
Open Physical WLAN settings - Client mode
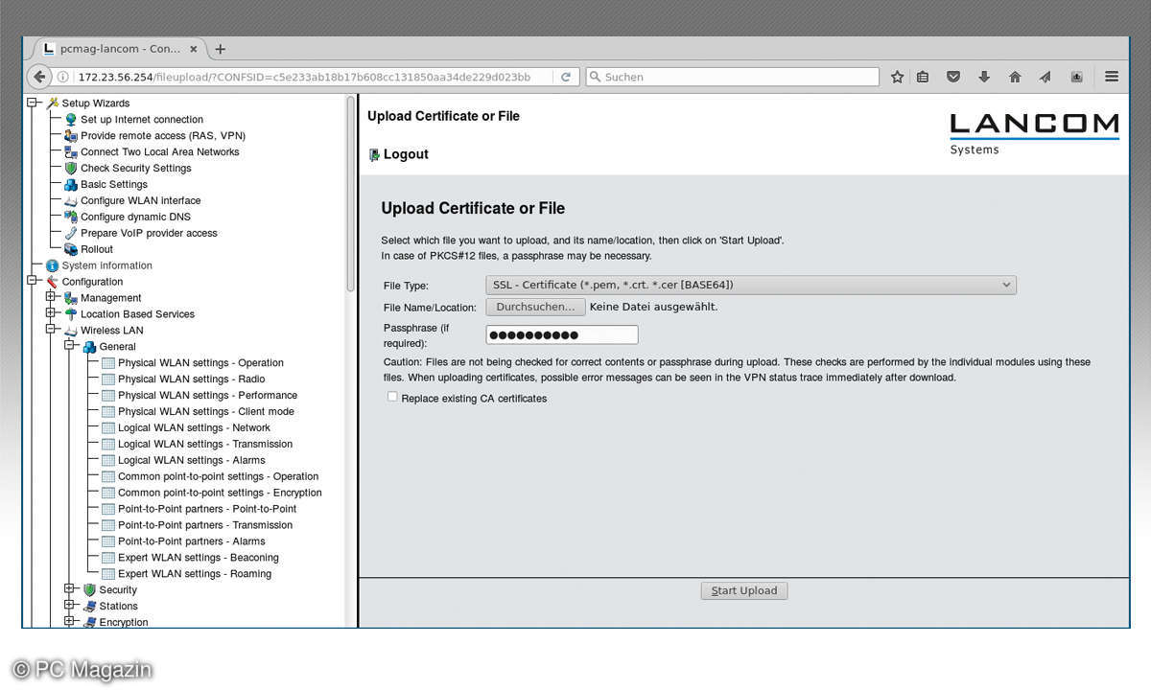206,412
